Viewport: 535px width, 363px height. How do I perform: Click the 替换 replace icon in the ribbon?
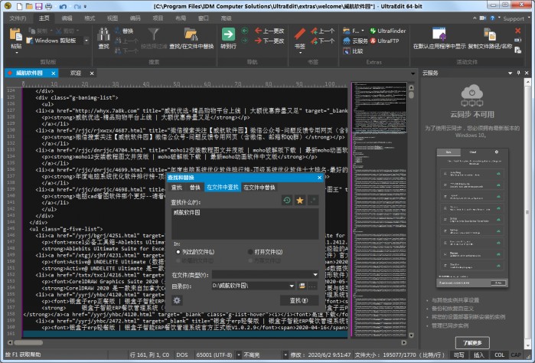(118, 31)
